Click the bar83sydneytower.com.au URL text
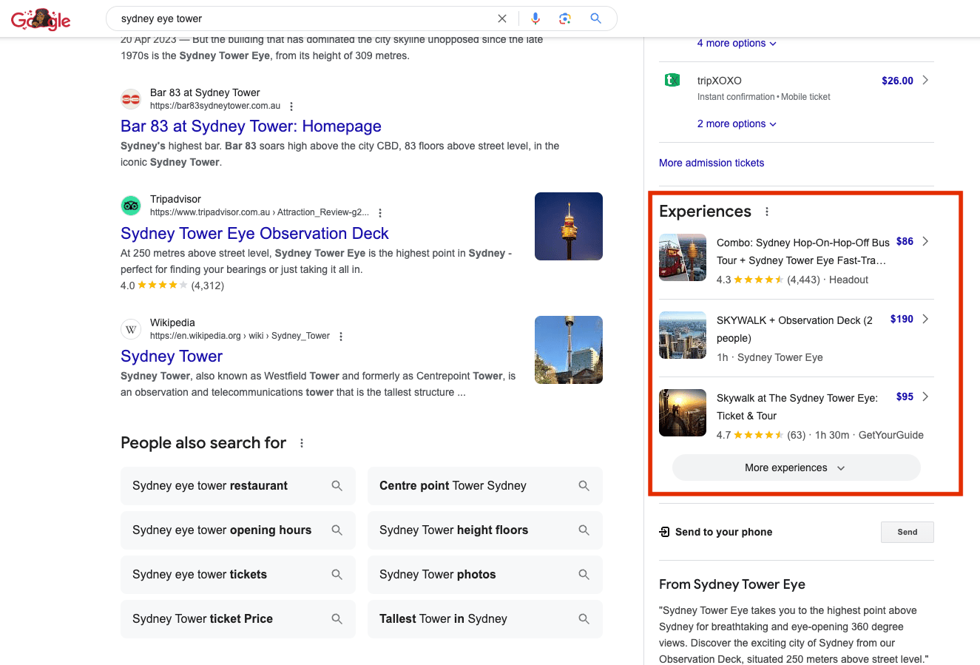Viewport: 980px width, 665px height. point(215,106)
